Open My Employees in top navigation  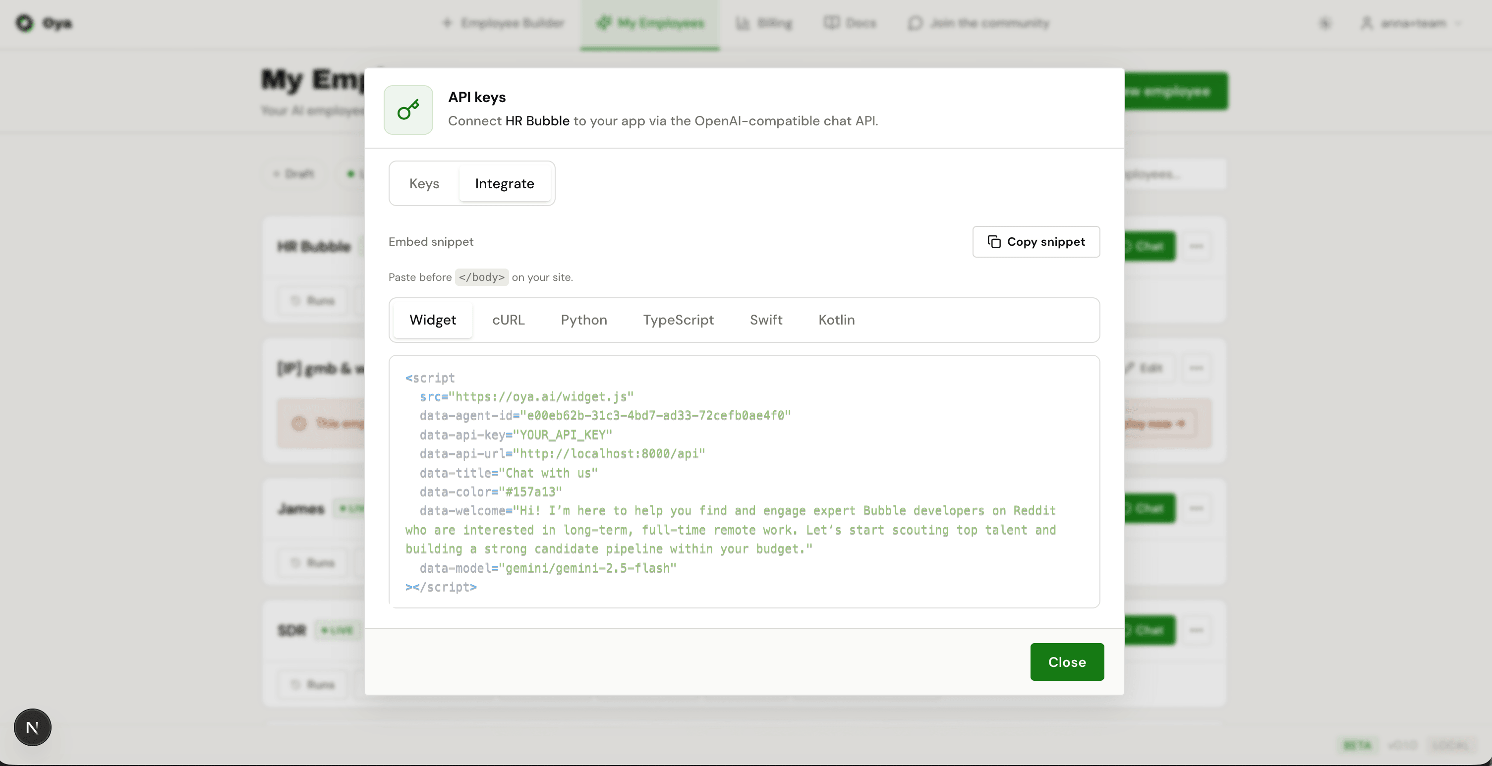tap(650, 23)
